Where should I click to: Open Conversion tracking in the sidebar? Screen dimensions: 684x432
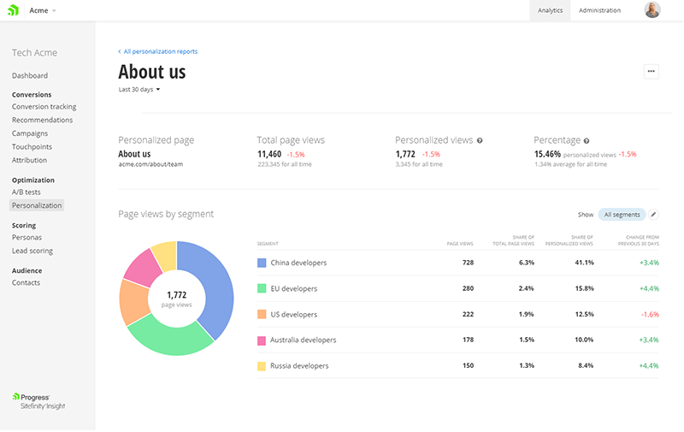[44, 107]
